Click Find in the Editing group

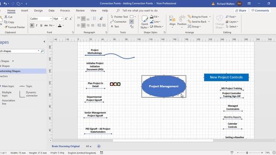[x=231, y=17]
